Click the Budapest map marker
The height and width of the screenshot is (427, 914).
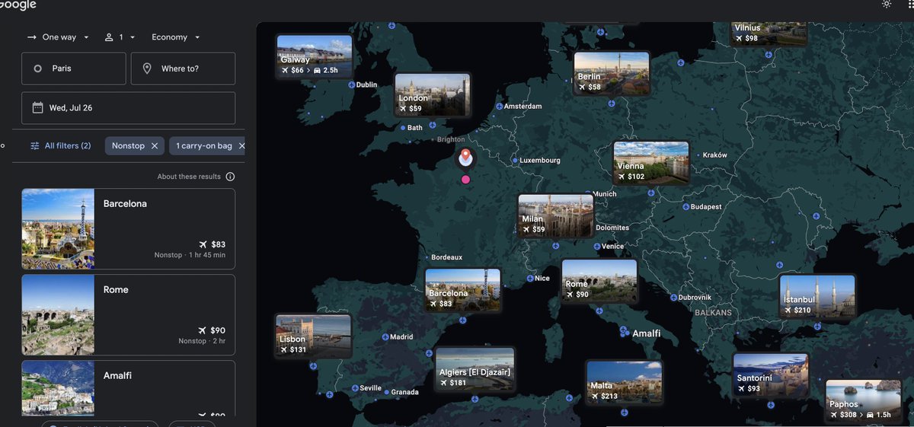tap(685, 207)
